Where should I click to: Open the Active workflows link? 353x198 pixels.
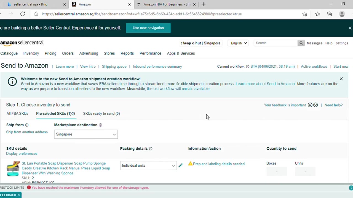[314, 67]
